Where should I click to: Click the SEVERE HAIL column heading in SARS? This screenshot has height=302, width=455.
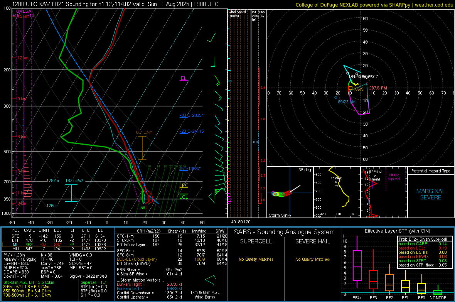pyautogui.click(x=312, y=241)
